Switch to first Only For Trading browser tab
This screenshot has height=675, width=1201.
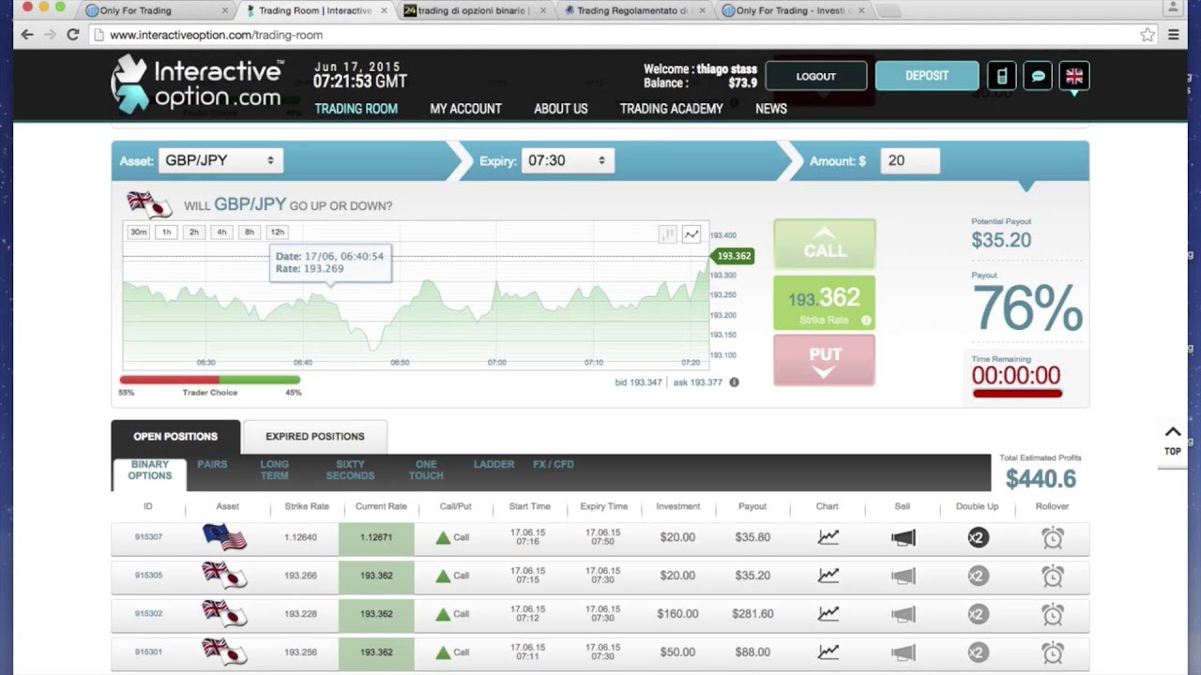157,10
